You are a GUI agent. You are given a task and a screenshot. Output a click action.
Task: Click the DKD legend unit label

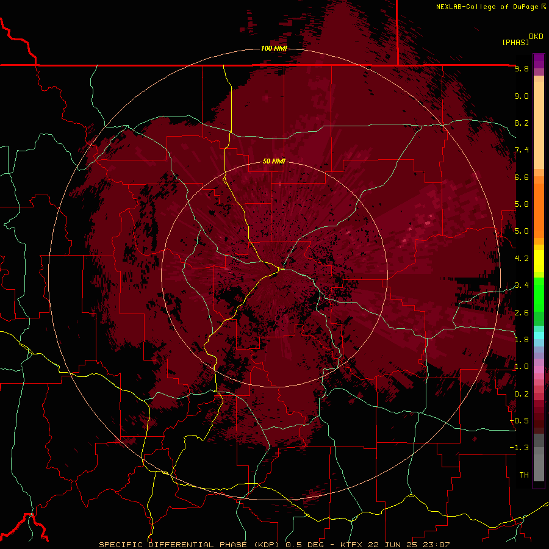pos(536,37)
